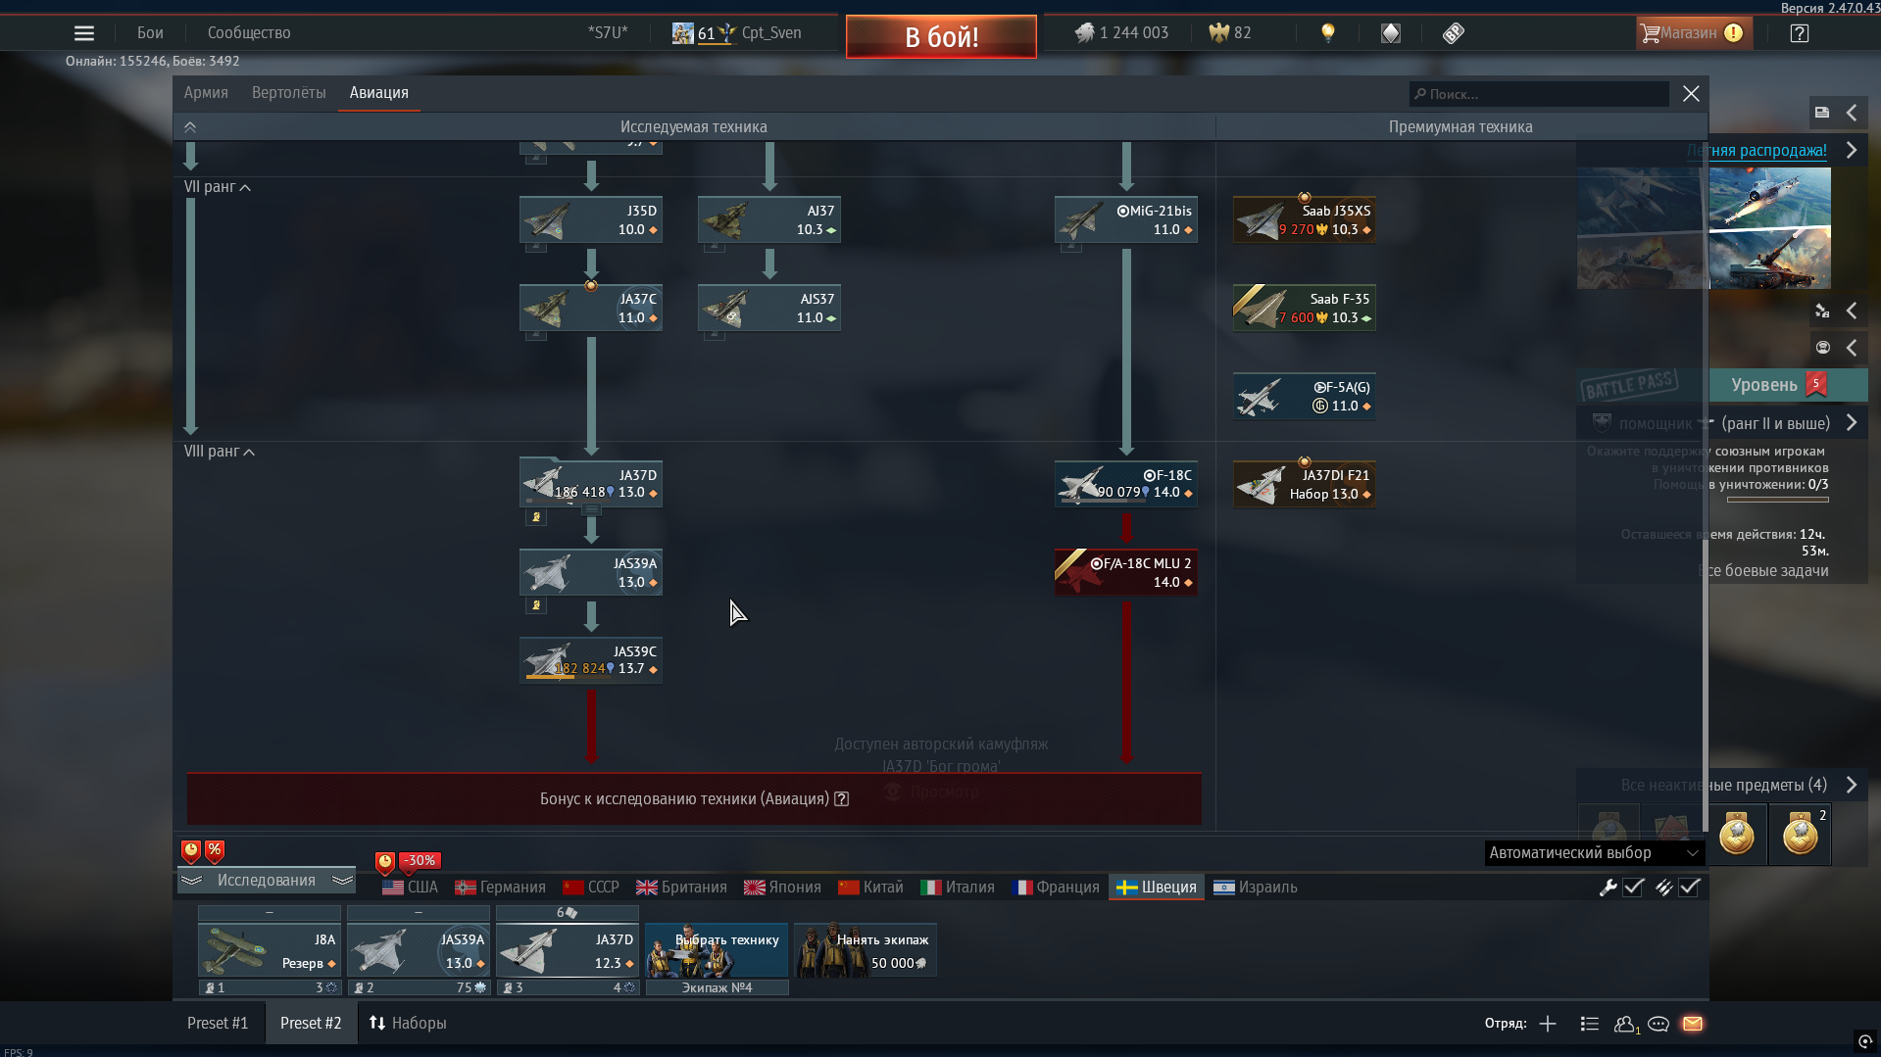
Task: Select the Авиация tab
Action: point(379,93)
